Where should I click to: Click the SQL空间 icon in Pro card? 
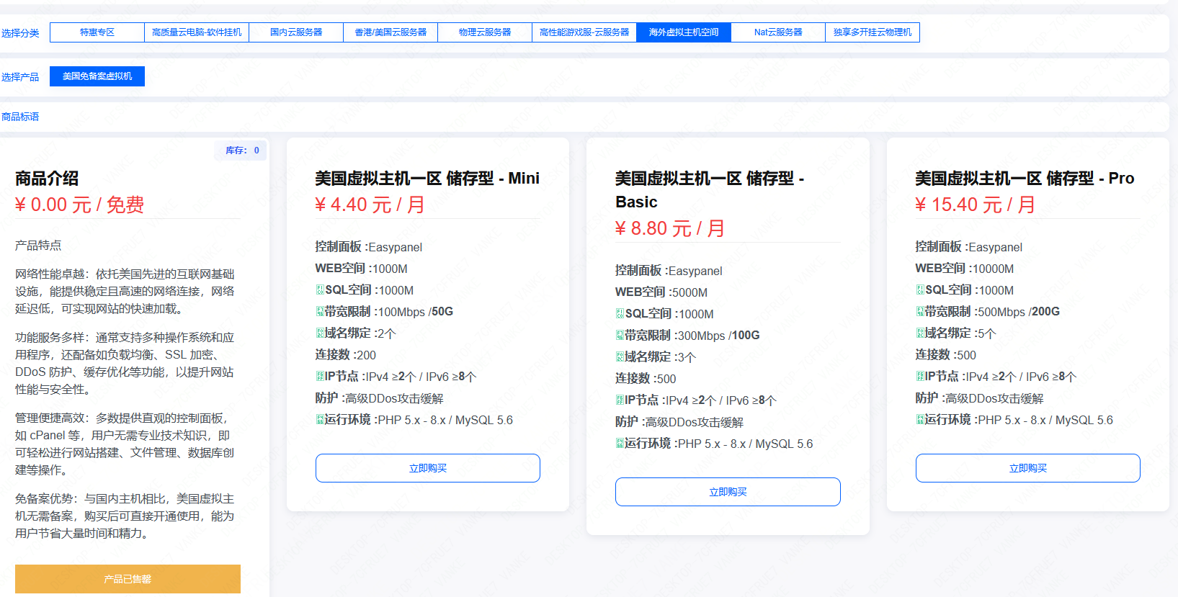click(x=920, y=290)
